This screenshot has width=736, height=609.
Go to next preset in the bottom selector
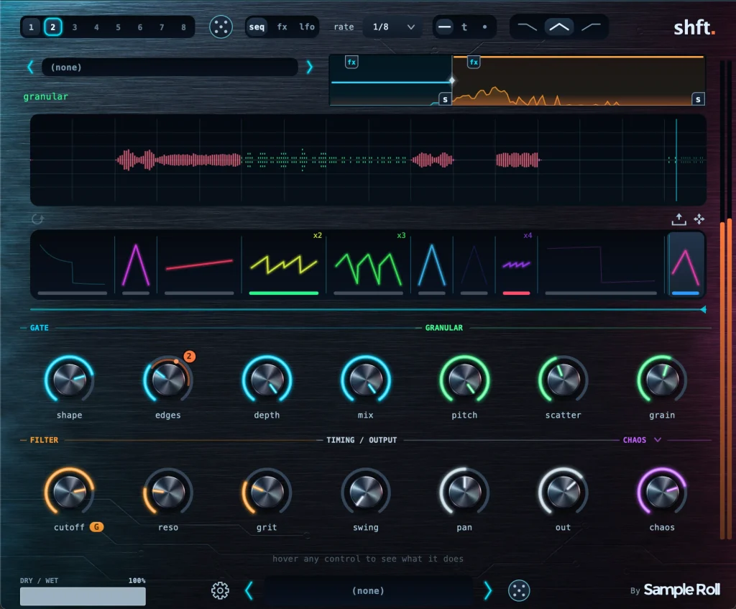point(488,590)
